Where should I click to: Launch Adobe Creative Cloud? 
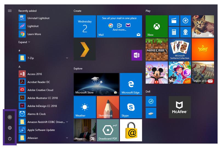coord(44,90)
